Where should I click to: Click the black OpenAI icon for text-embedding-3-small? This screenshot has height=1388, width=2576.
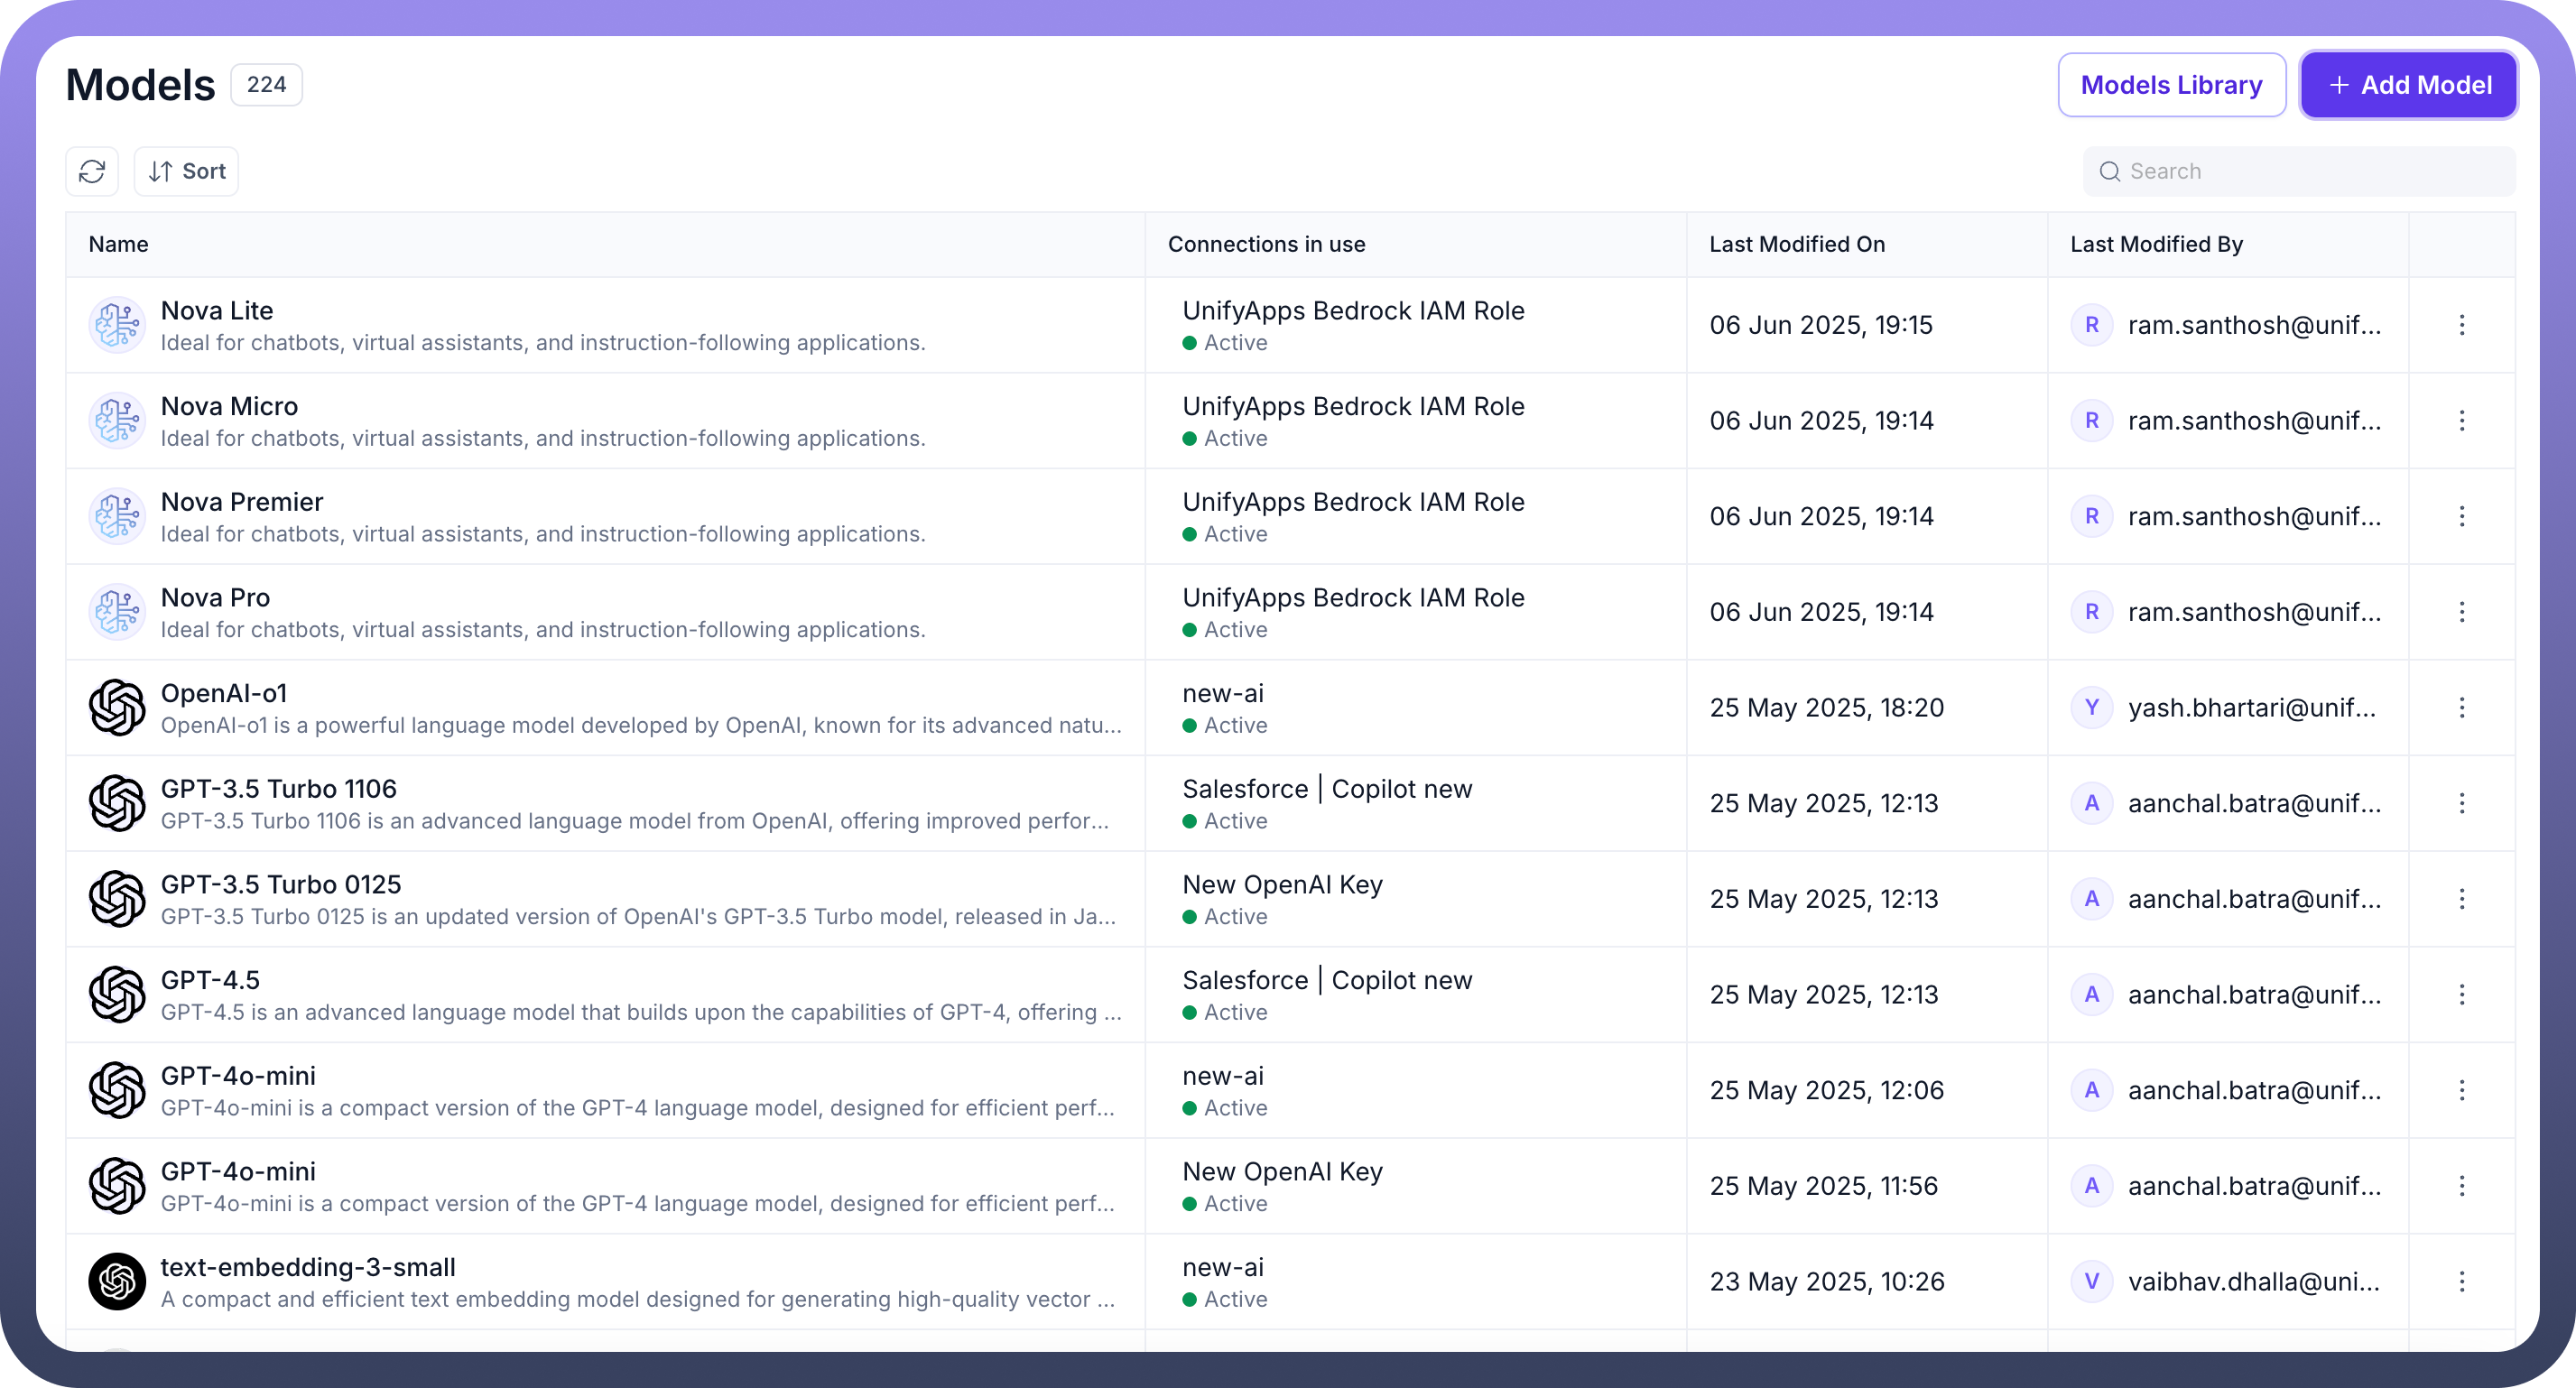117,1281
